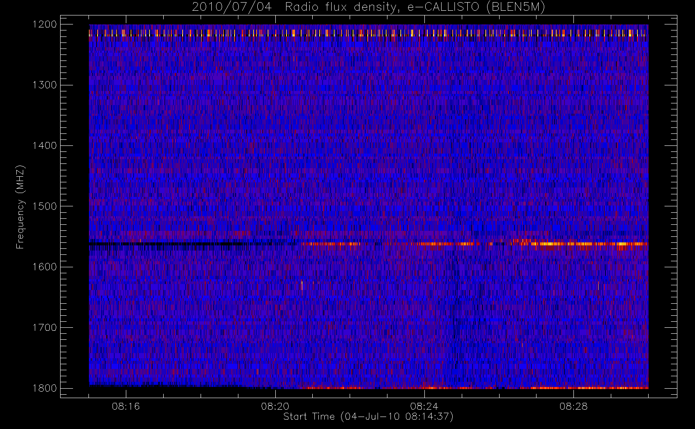Click the 08:16 time tick label
Screen dimensions: 695x429
pos(126,406)
